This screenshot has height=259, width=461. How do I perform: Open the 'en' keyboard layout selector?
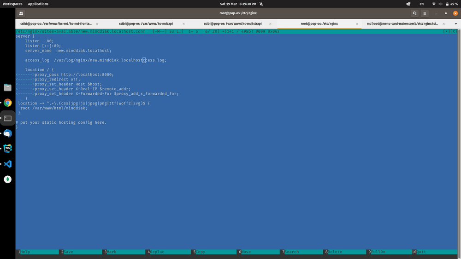[421, 4]
